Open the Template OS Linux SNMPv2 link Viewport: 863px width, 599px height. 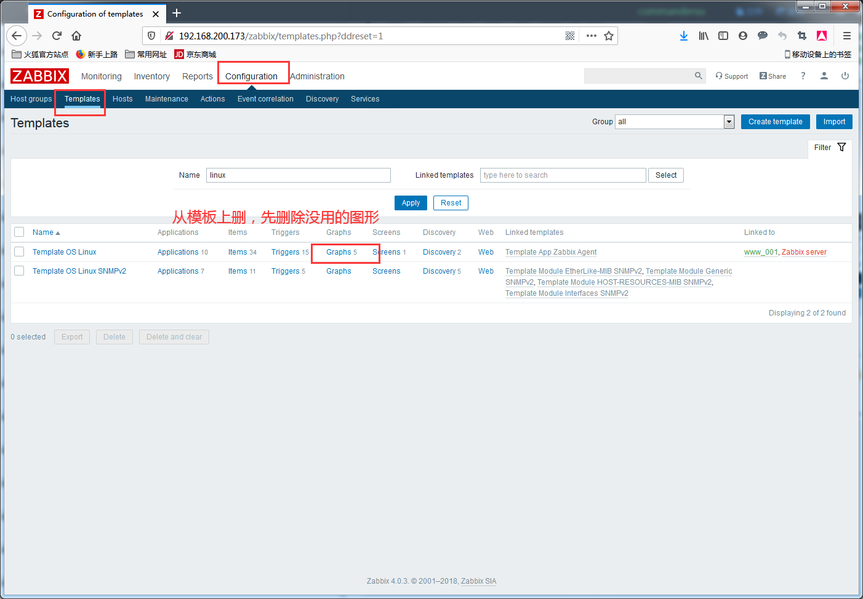click(x=79, y=271)
